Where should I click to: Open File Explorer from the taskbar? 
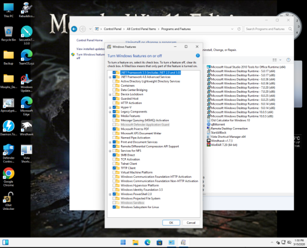pos(135,242)
